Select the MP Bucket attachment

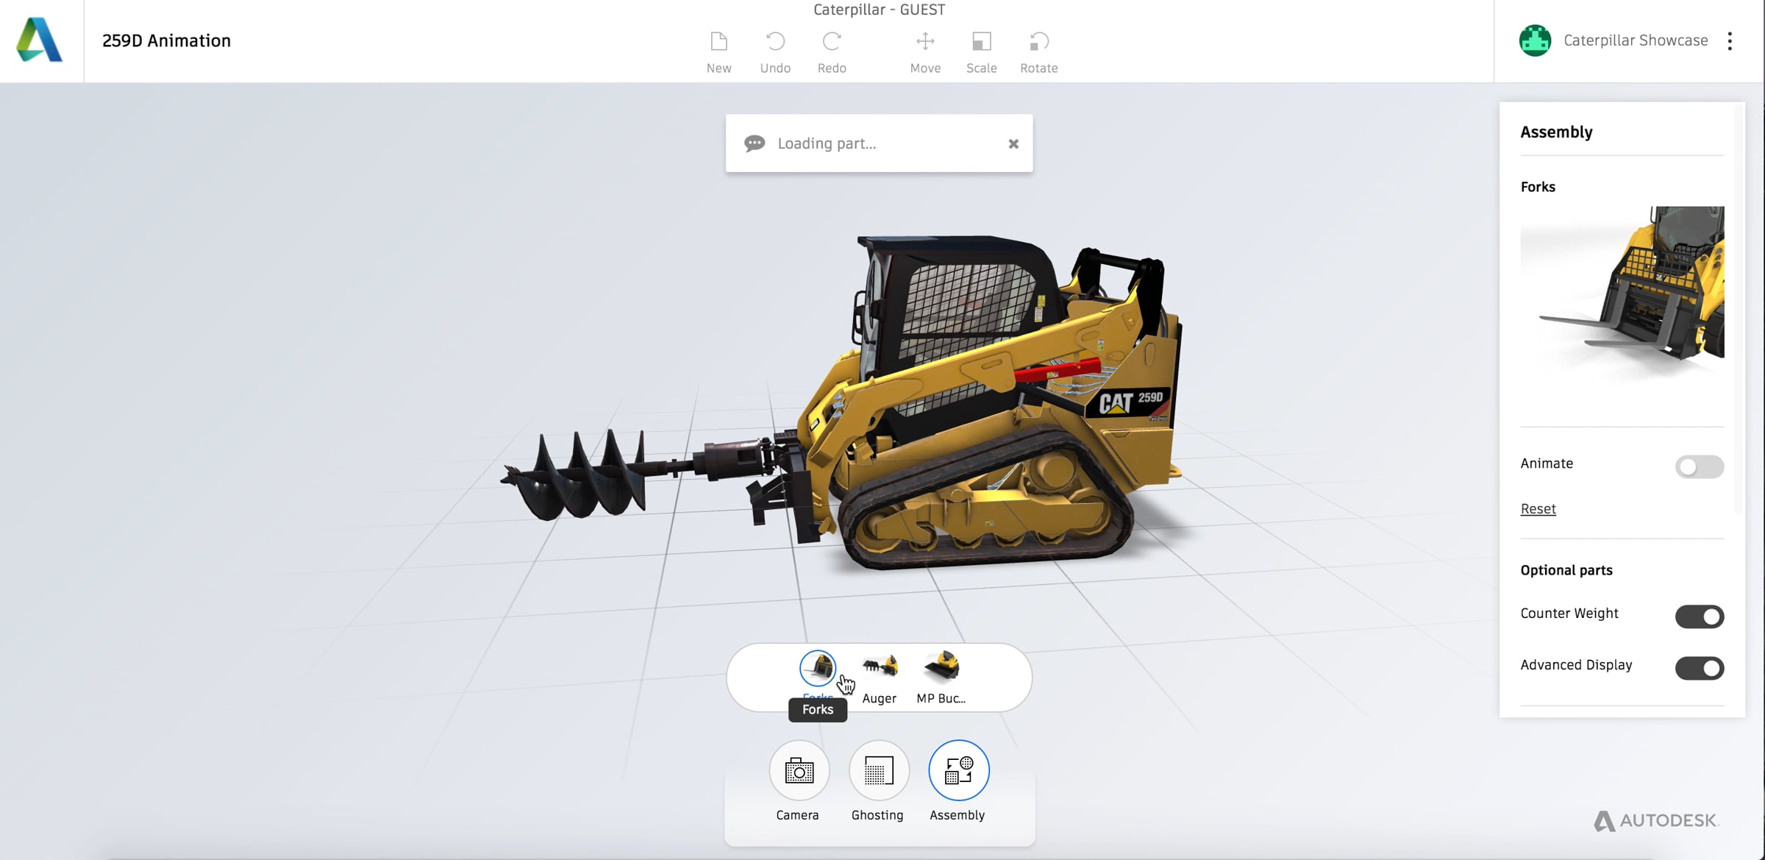(941, 678)
